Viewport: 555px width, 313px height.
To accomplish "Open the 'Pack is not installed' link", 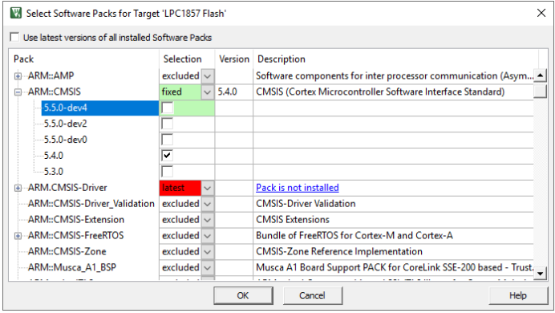I will click(298, 188).
